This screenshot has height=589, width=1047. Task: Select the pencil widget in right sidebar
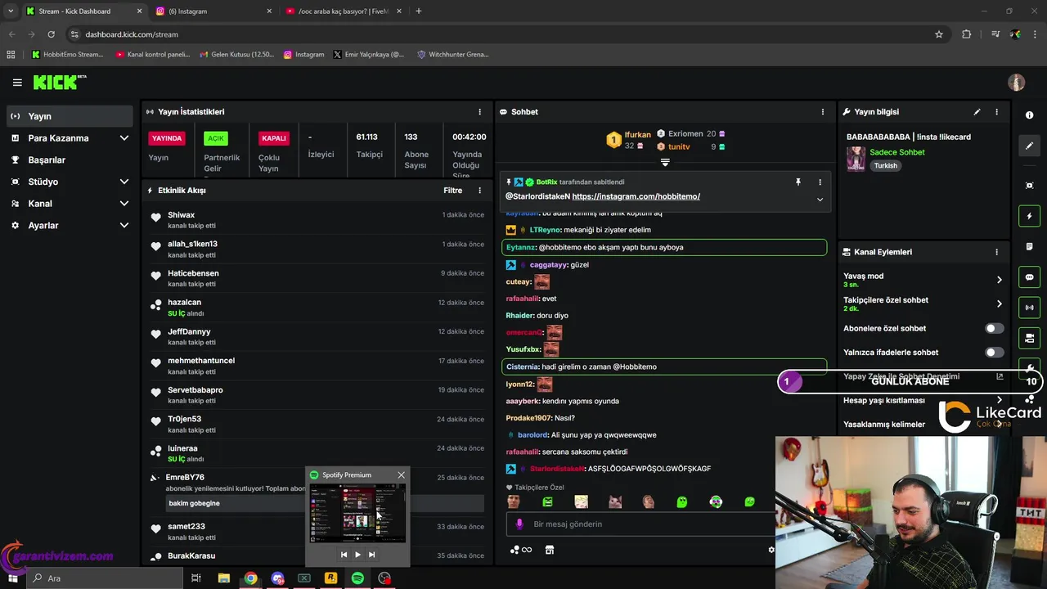click(1030, 146)
